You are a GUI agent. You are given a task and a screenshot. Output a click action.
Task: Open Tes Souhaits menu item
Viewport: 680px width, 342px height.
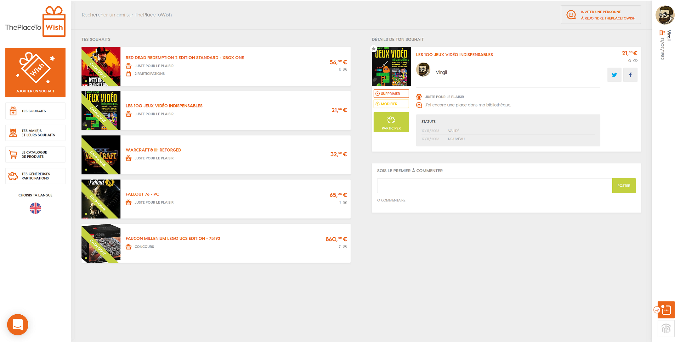[35, 111]
